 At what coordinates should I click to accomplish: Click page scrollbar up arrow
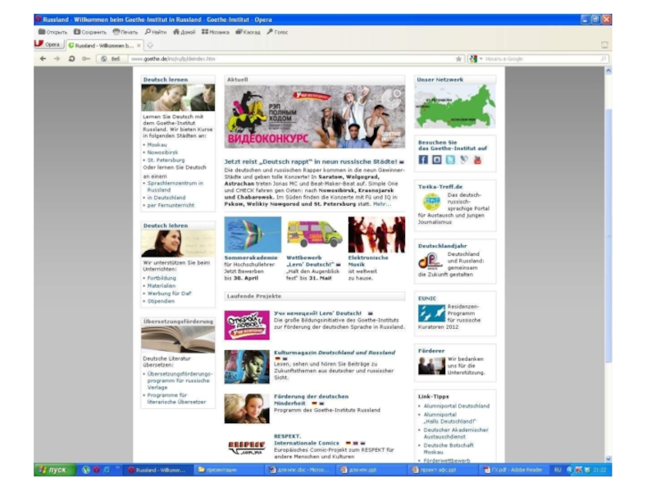pyautogui.click(x=608, y=71)
